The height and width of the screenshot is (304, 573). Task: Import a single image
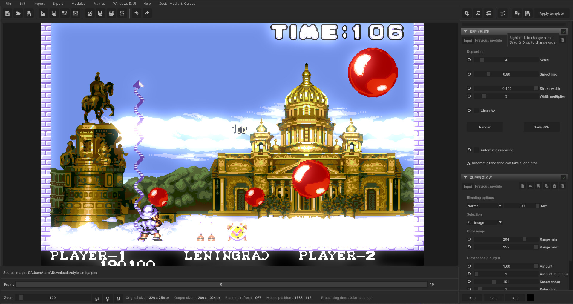point(43,13)
